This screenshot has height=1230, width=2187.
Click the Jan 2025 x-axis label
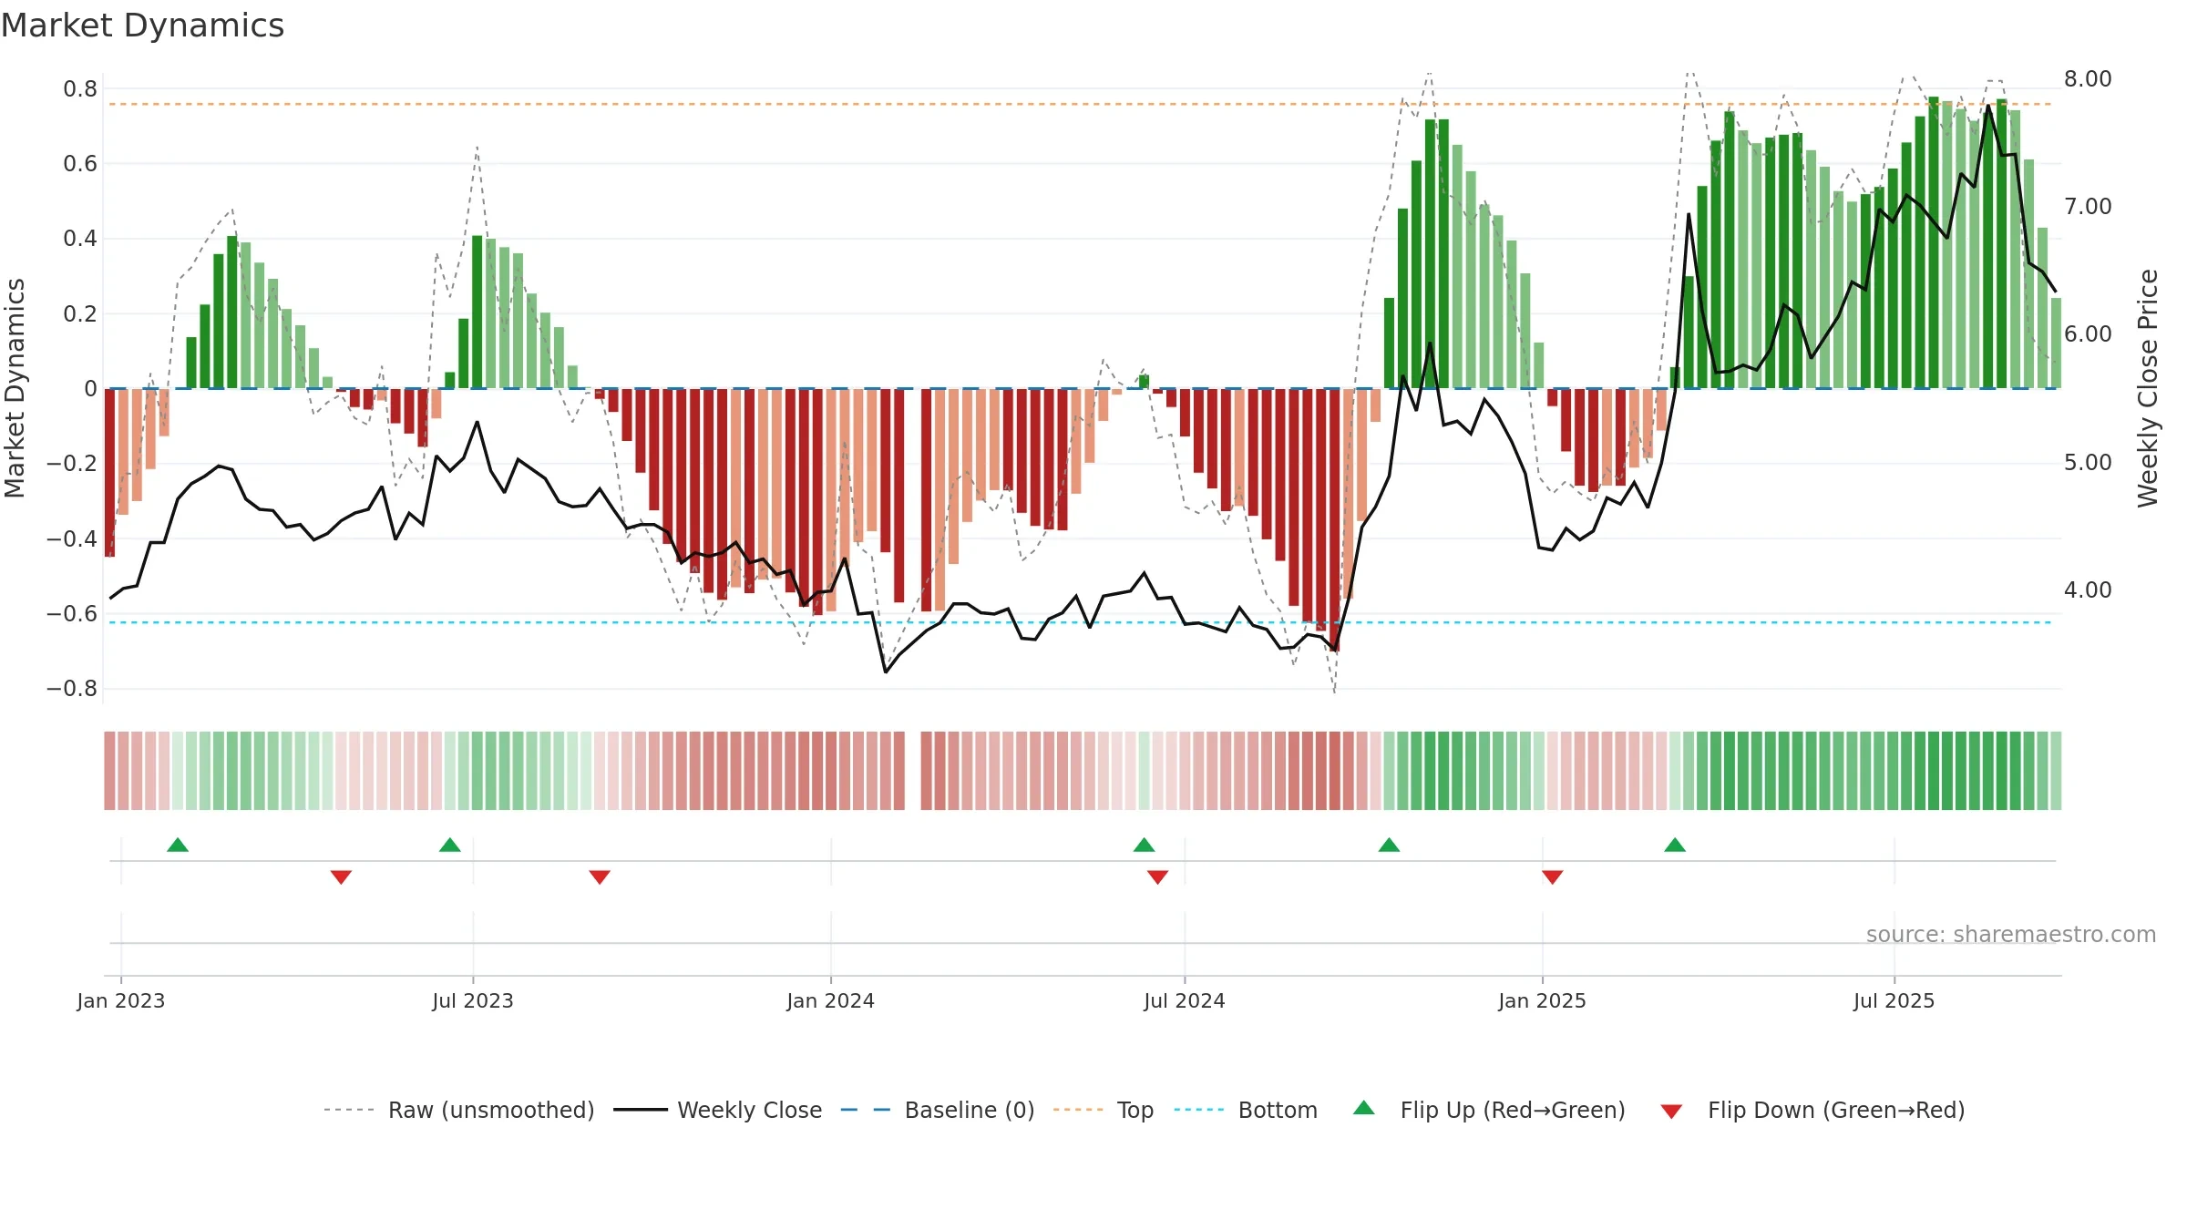(1543, 1000)
